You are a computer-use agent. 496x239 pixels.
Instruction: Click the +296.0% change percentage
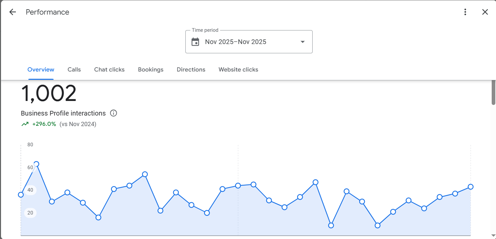pos(44,124)
